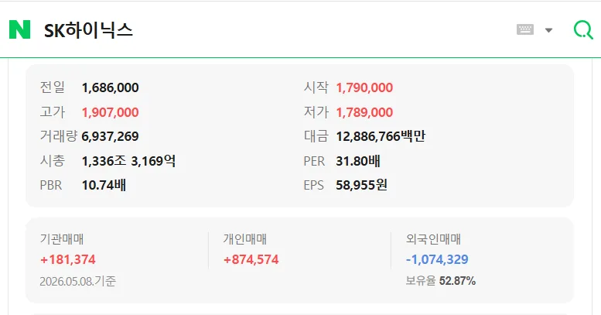
Task: Select EPS value 58,955원
Action: point(361,185)
